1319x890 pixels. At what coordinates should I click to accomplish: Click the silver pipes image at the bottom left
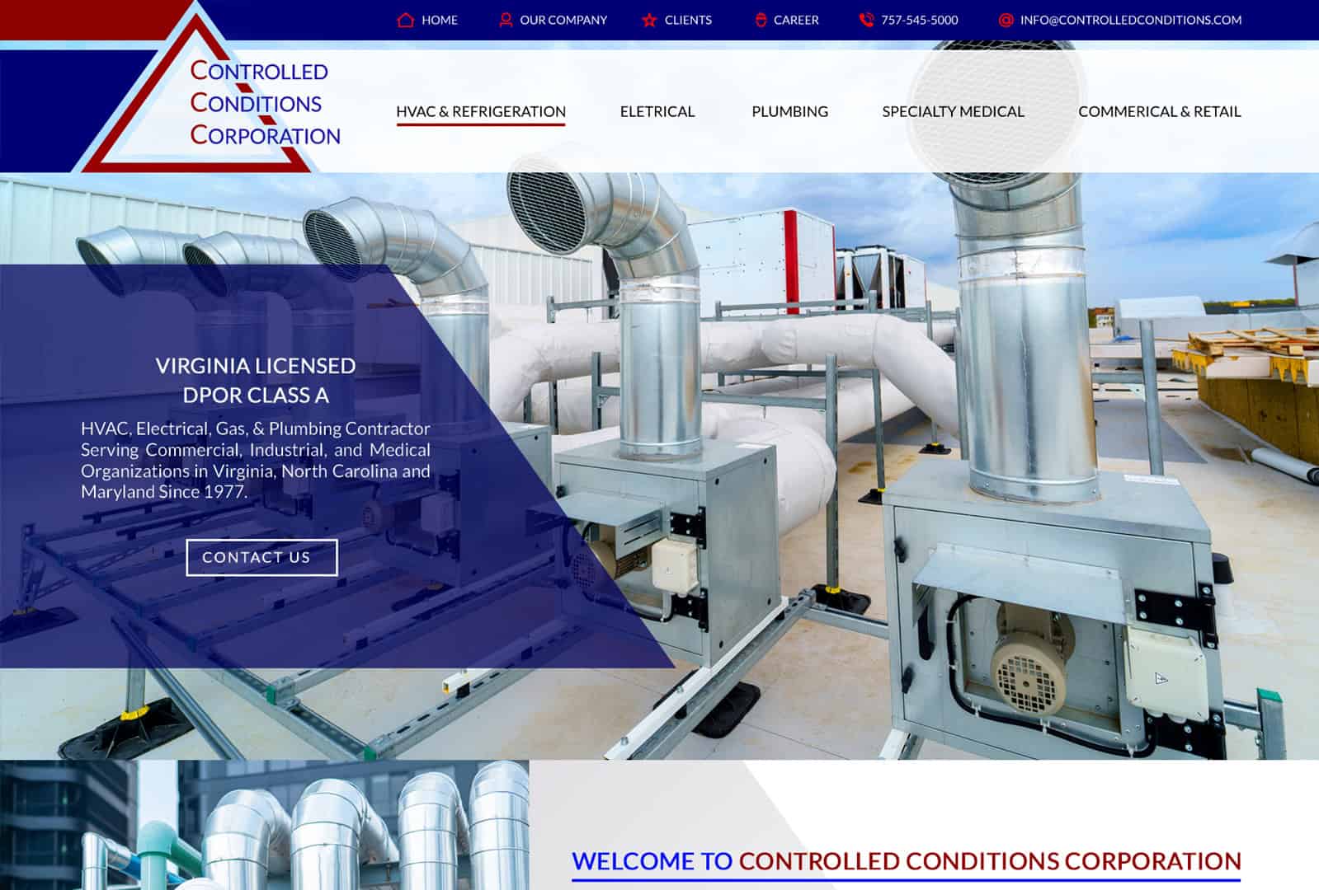[264, 824]
